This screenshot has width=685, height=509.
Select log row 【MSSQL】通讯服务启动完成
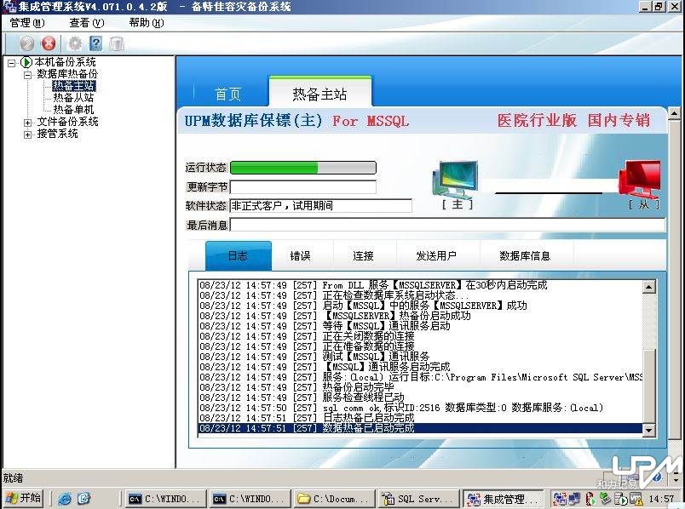point(420,367)
